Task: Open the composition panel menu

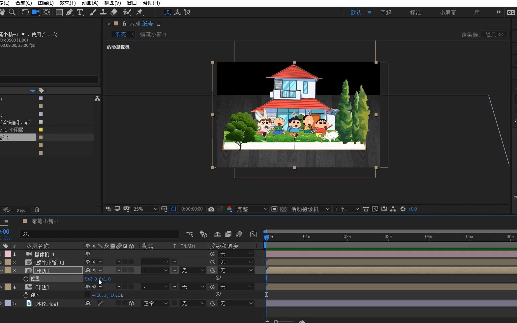Action: click(x=159, y=24)
